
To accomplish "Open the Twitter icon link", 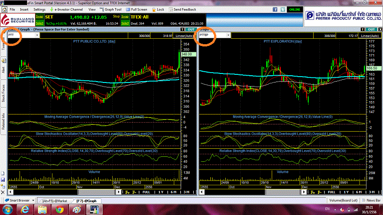I will tap(283, 9).
